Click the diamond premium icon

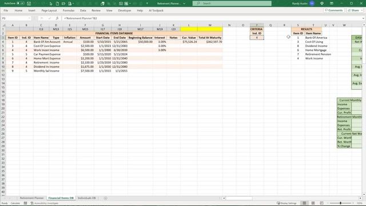pyautogui.click(x=322, y=3)
